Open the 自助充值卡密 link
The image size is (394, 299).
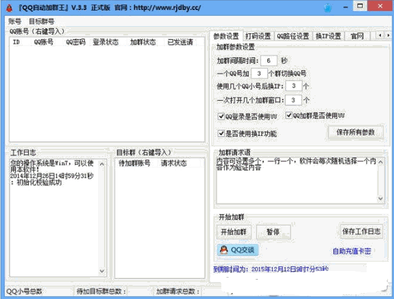[352, 251]
